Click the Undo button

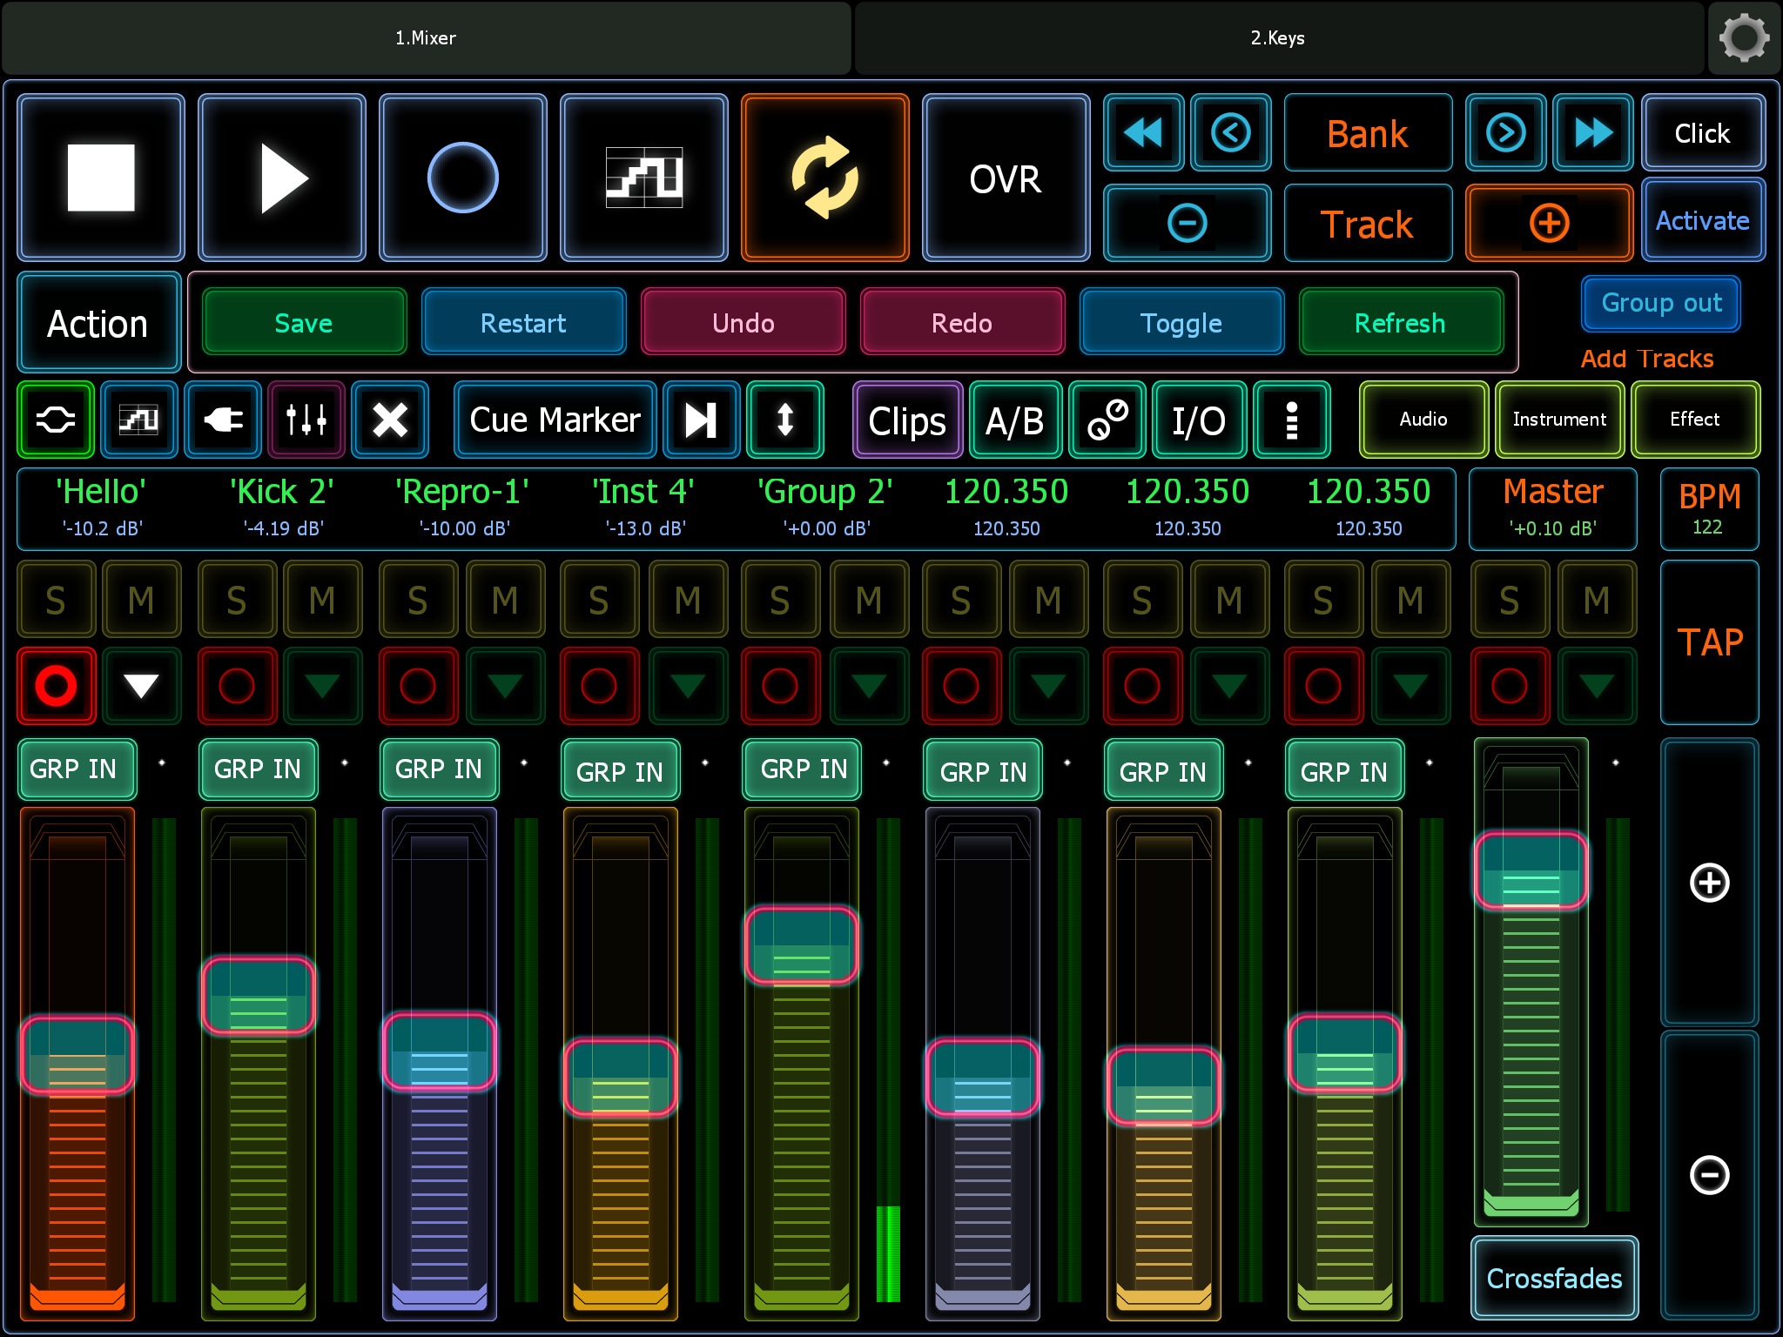[743, 323]
